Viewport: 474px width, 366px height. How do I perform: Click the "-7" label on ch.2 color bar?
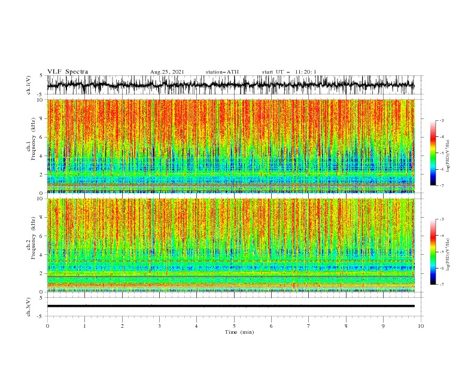tap(441, 284)
